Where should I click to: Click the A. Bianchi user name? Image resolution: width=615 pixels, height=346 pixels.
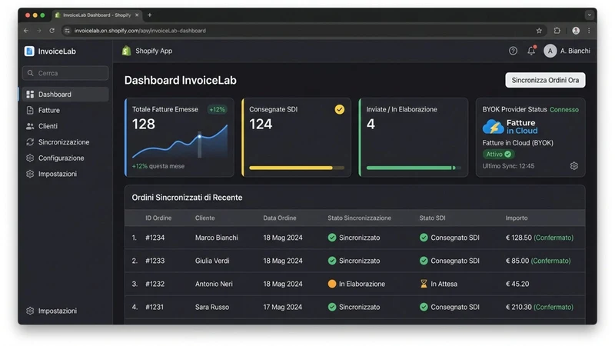575,51
